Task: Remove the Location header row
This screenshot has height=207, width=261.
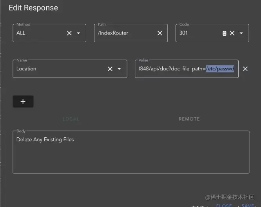Action: click(x=245, y=69)
